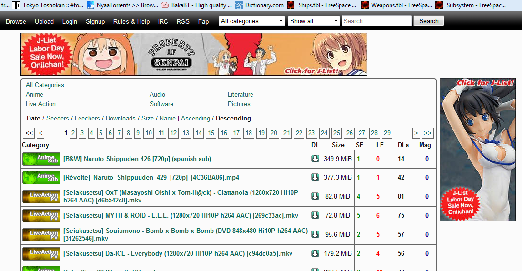This screenshot has height=271, width=522.
Task: Go to page 2
Action: point(73,133)
